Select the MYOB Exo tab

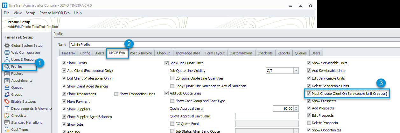(x=117, y=53)
